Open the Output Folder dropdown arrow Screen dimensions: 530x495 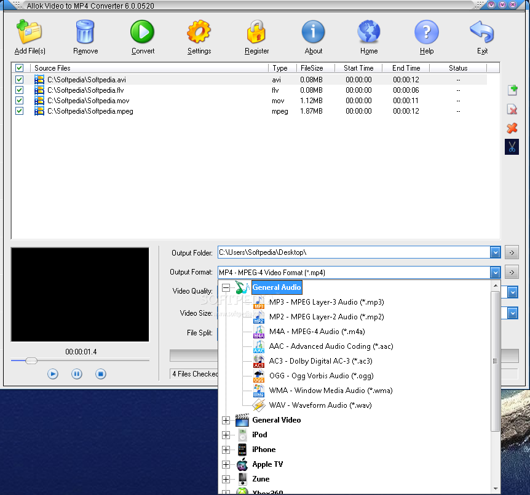click(x=495, y=252)
